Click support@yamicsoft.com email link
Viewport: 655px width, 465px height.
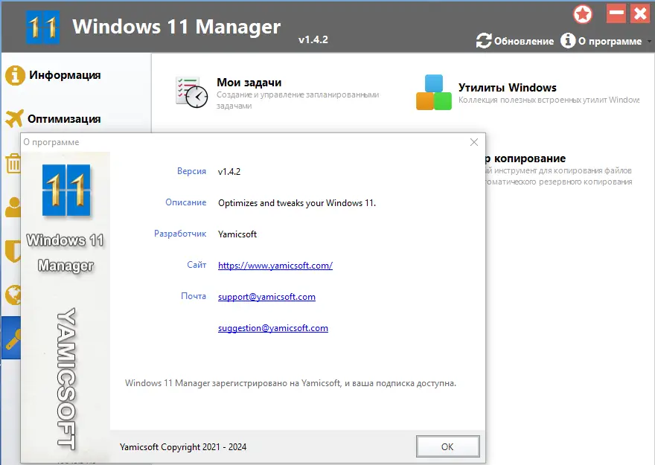(266, 297)
